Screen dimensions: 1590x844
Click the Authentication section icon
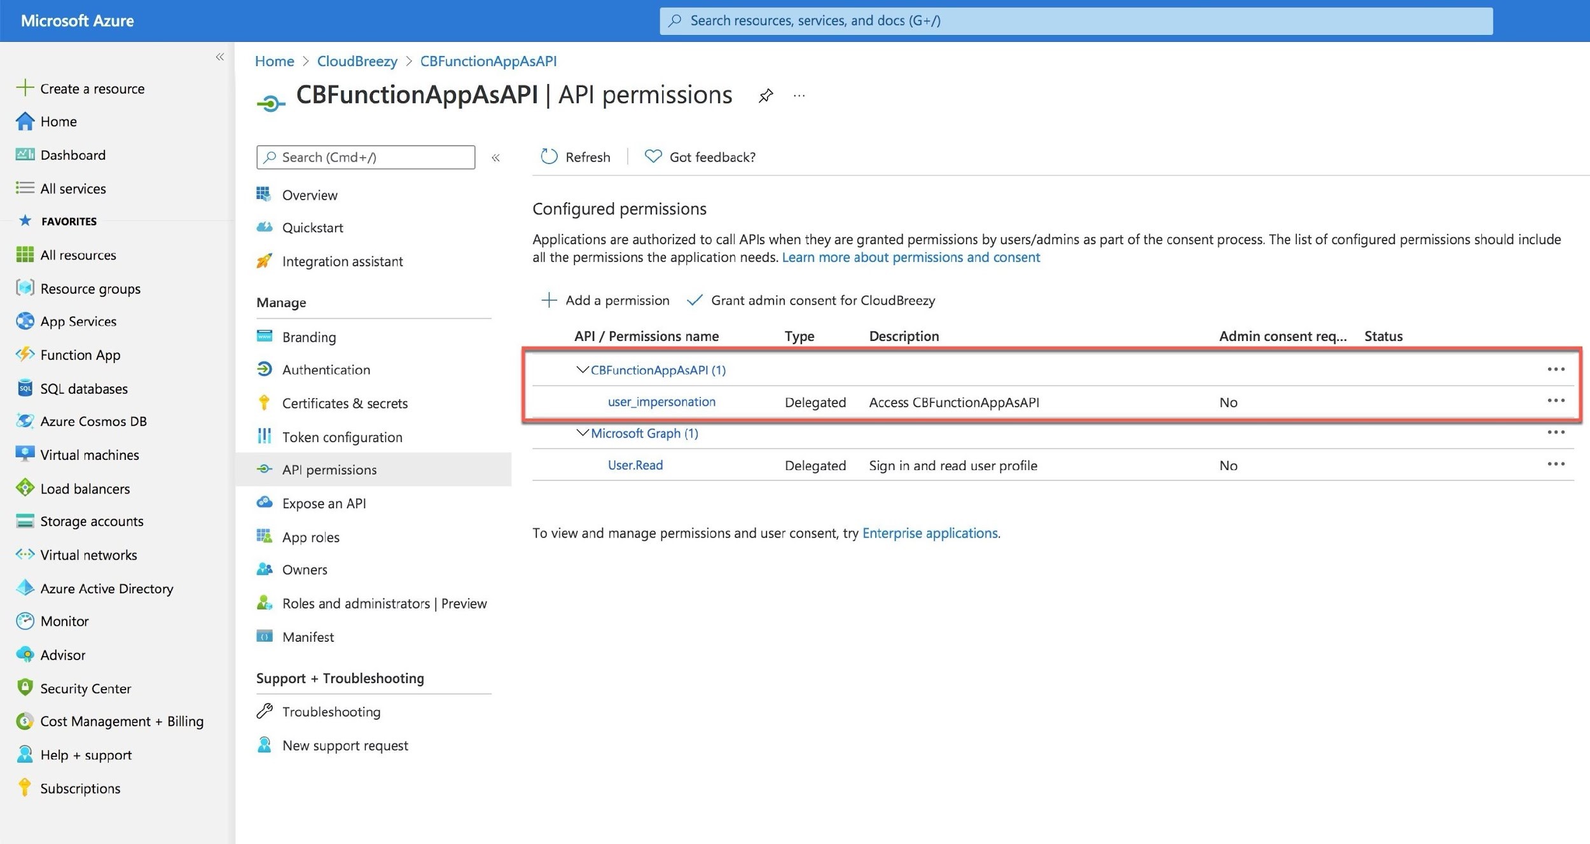pos(265,369)
